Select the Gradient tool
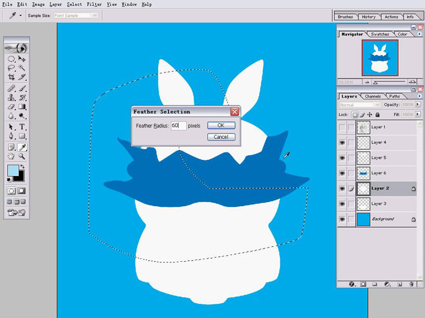This screenshot has width=425, height=318. [22, 107]
